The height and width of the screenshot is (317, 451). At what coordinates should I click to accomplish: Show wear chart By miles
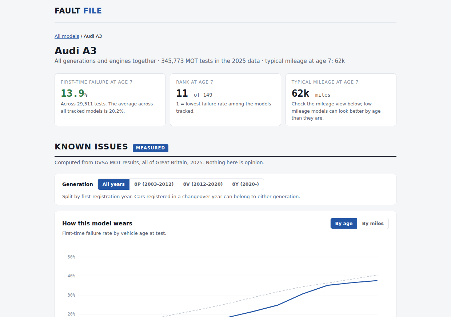(x=373, y=224)
